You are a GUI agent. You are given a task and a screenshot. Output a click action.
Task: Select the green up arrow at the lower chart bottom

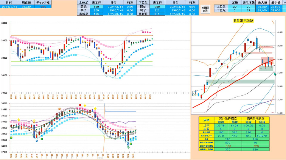tap(128, 147)
